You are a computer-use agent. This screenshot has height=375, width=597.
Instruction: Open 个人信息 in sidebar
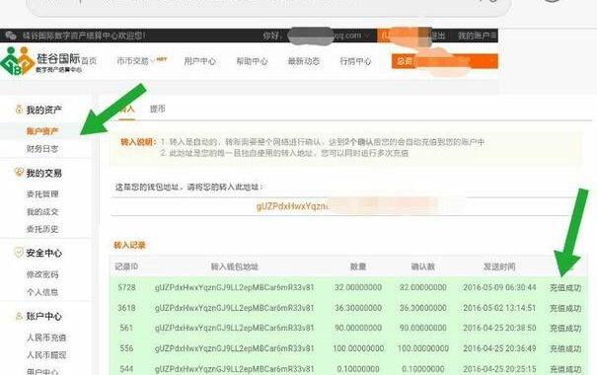(42, 292)
